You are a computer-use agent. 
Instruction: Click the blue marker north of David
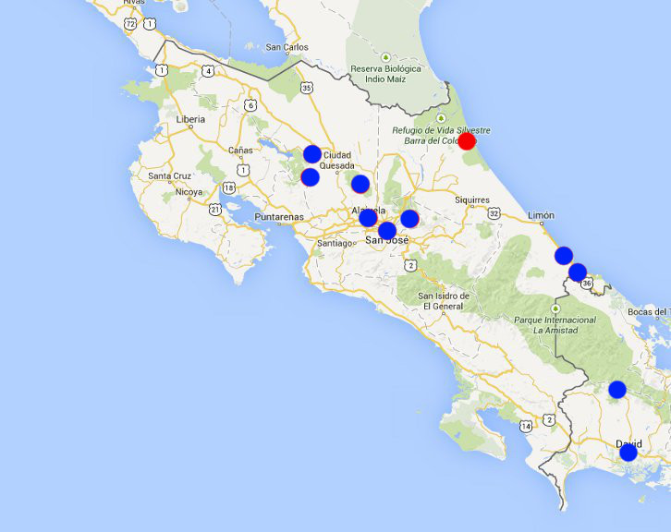click(x=617, y=389)
